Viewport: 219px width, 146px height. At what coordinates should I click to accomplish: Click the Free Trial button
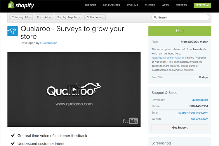click(202, 5)
